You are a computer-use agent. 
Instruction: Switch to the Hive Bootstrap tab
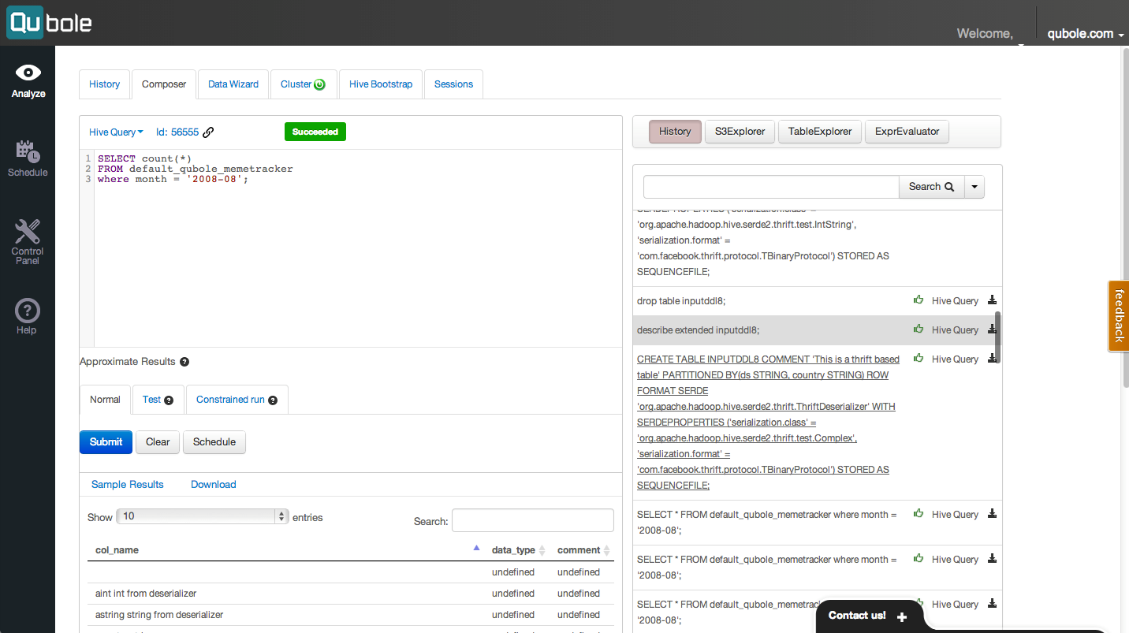[x=381, y=84]
